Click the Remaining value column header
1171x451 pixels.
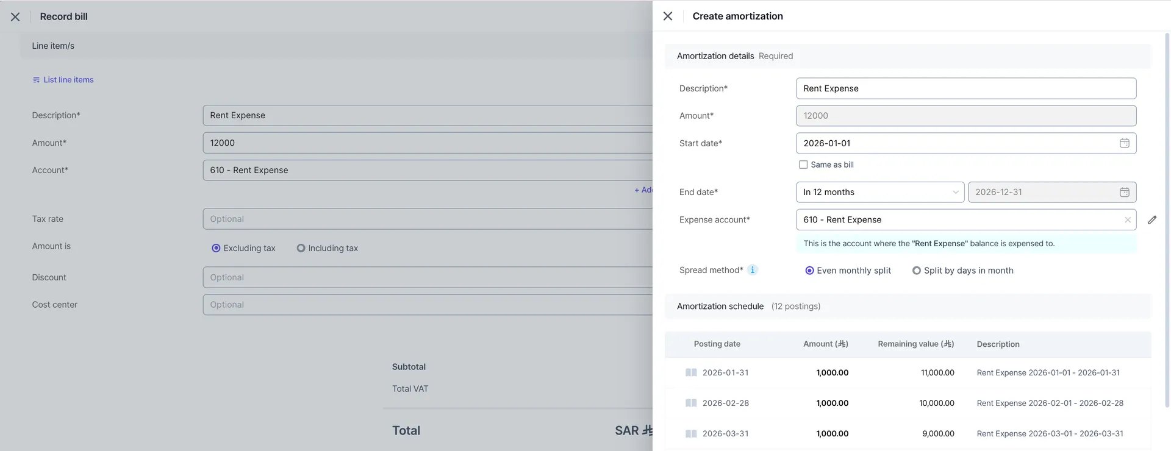point(916,344)
